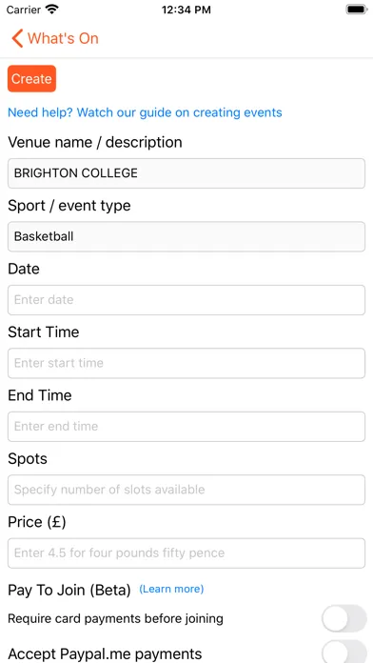This screenshot has height=663, width=373.
Task: Open the Enter start time picker
Action: pyautogui.click(x=186, y=363)
